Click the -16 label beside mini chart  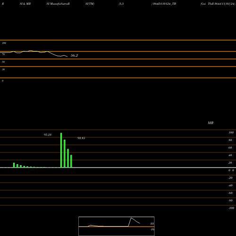(x=152, y=229)
